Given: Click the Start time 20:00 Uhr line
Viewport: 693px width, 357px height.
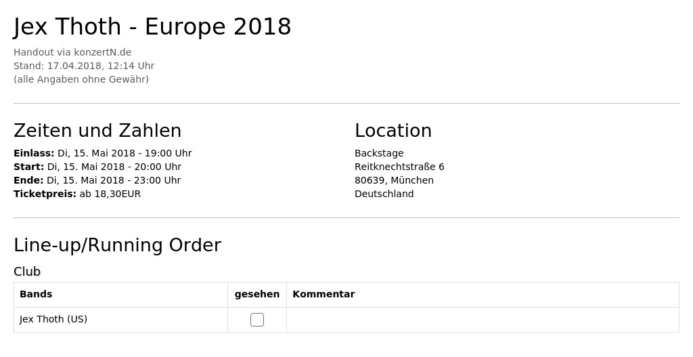Looking at the screenshot, I should click(97, 167).
